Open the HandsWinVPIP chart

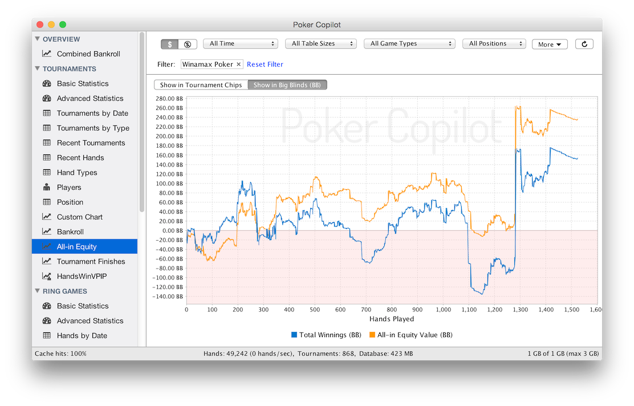[84, 276]
